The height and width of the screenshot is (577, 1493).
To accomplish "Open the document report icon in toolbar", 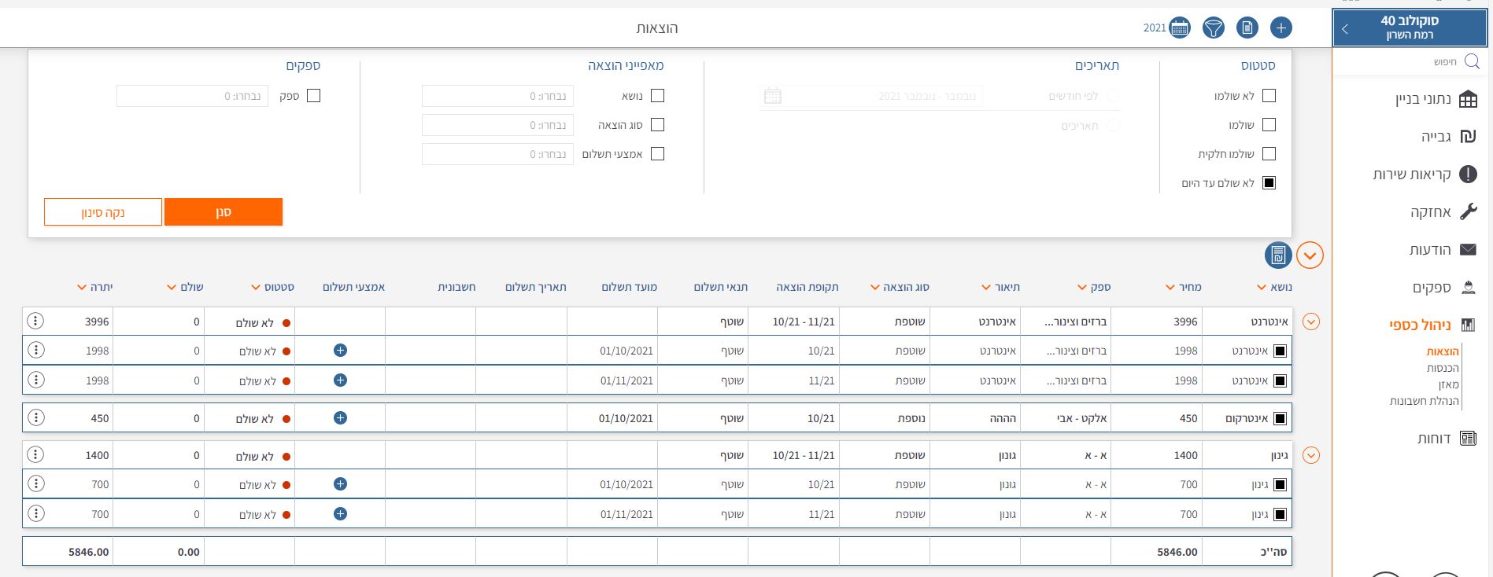I will 1247,28.
